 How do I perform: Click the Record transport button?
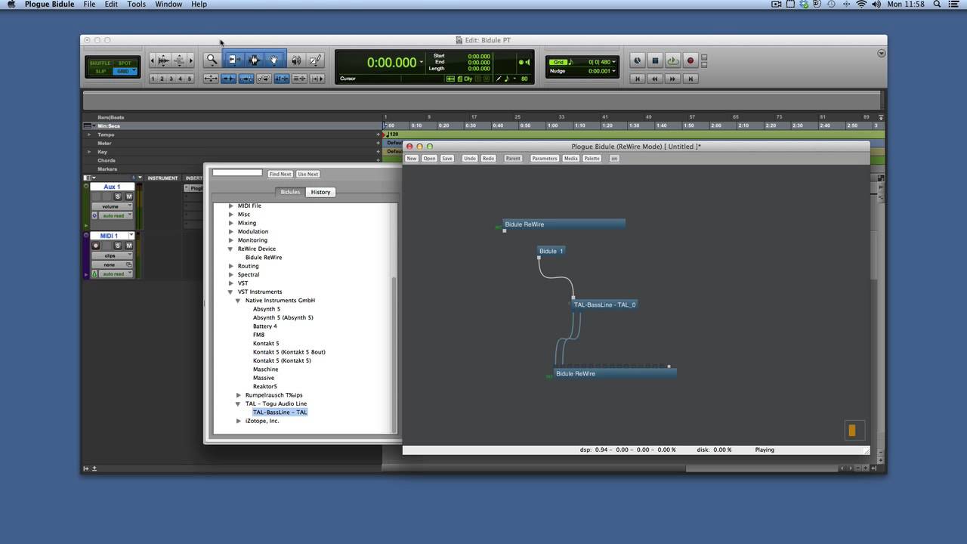tap(690, 60)
